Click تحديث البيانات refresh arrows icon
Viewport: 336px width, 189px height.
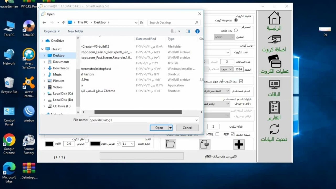[x=274, y=129]
